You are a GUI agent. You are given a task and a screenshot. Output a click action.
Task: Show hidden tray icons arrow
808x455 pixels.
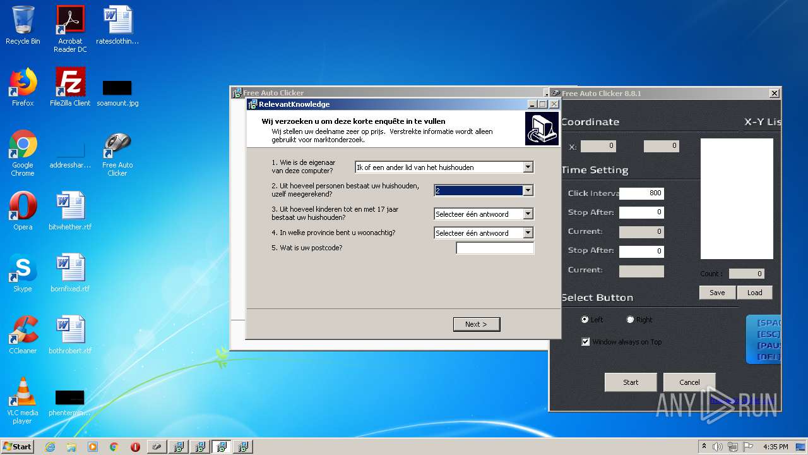[704, 447]
